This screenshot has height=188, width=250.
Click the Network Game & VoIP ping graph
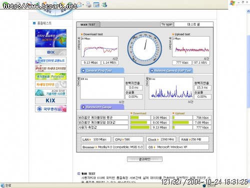[171, 88]
